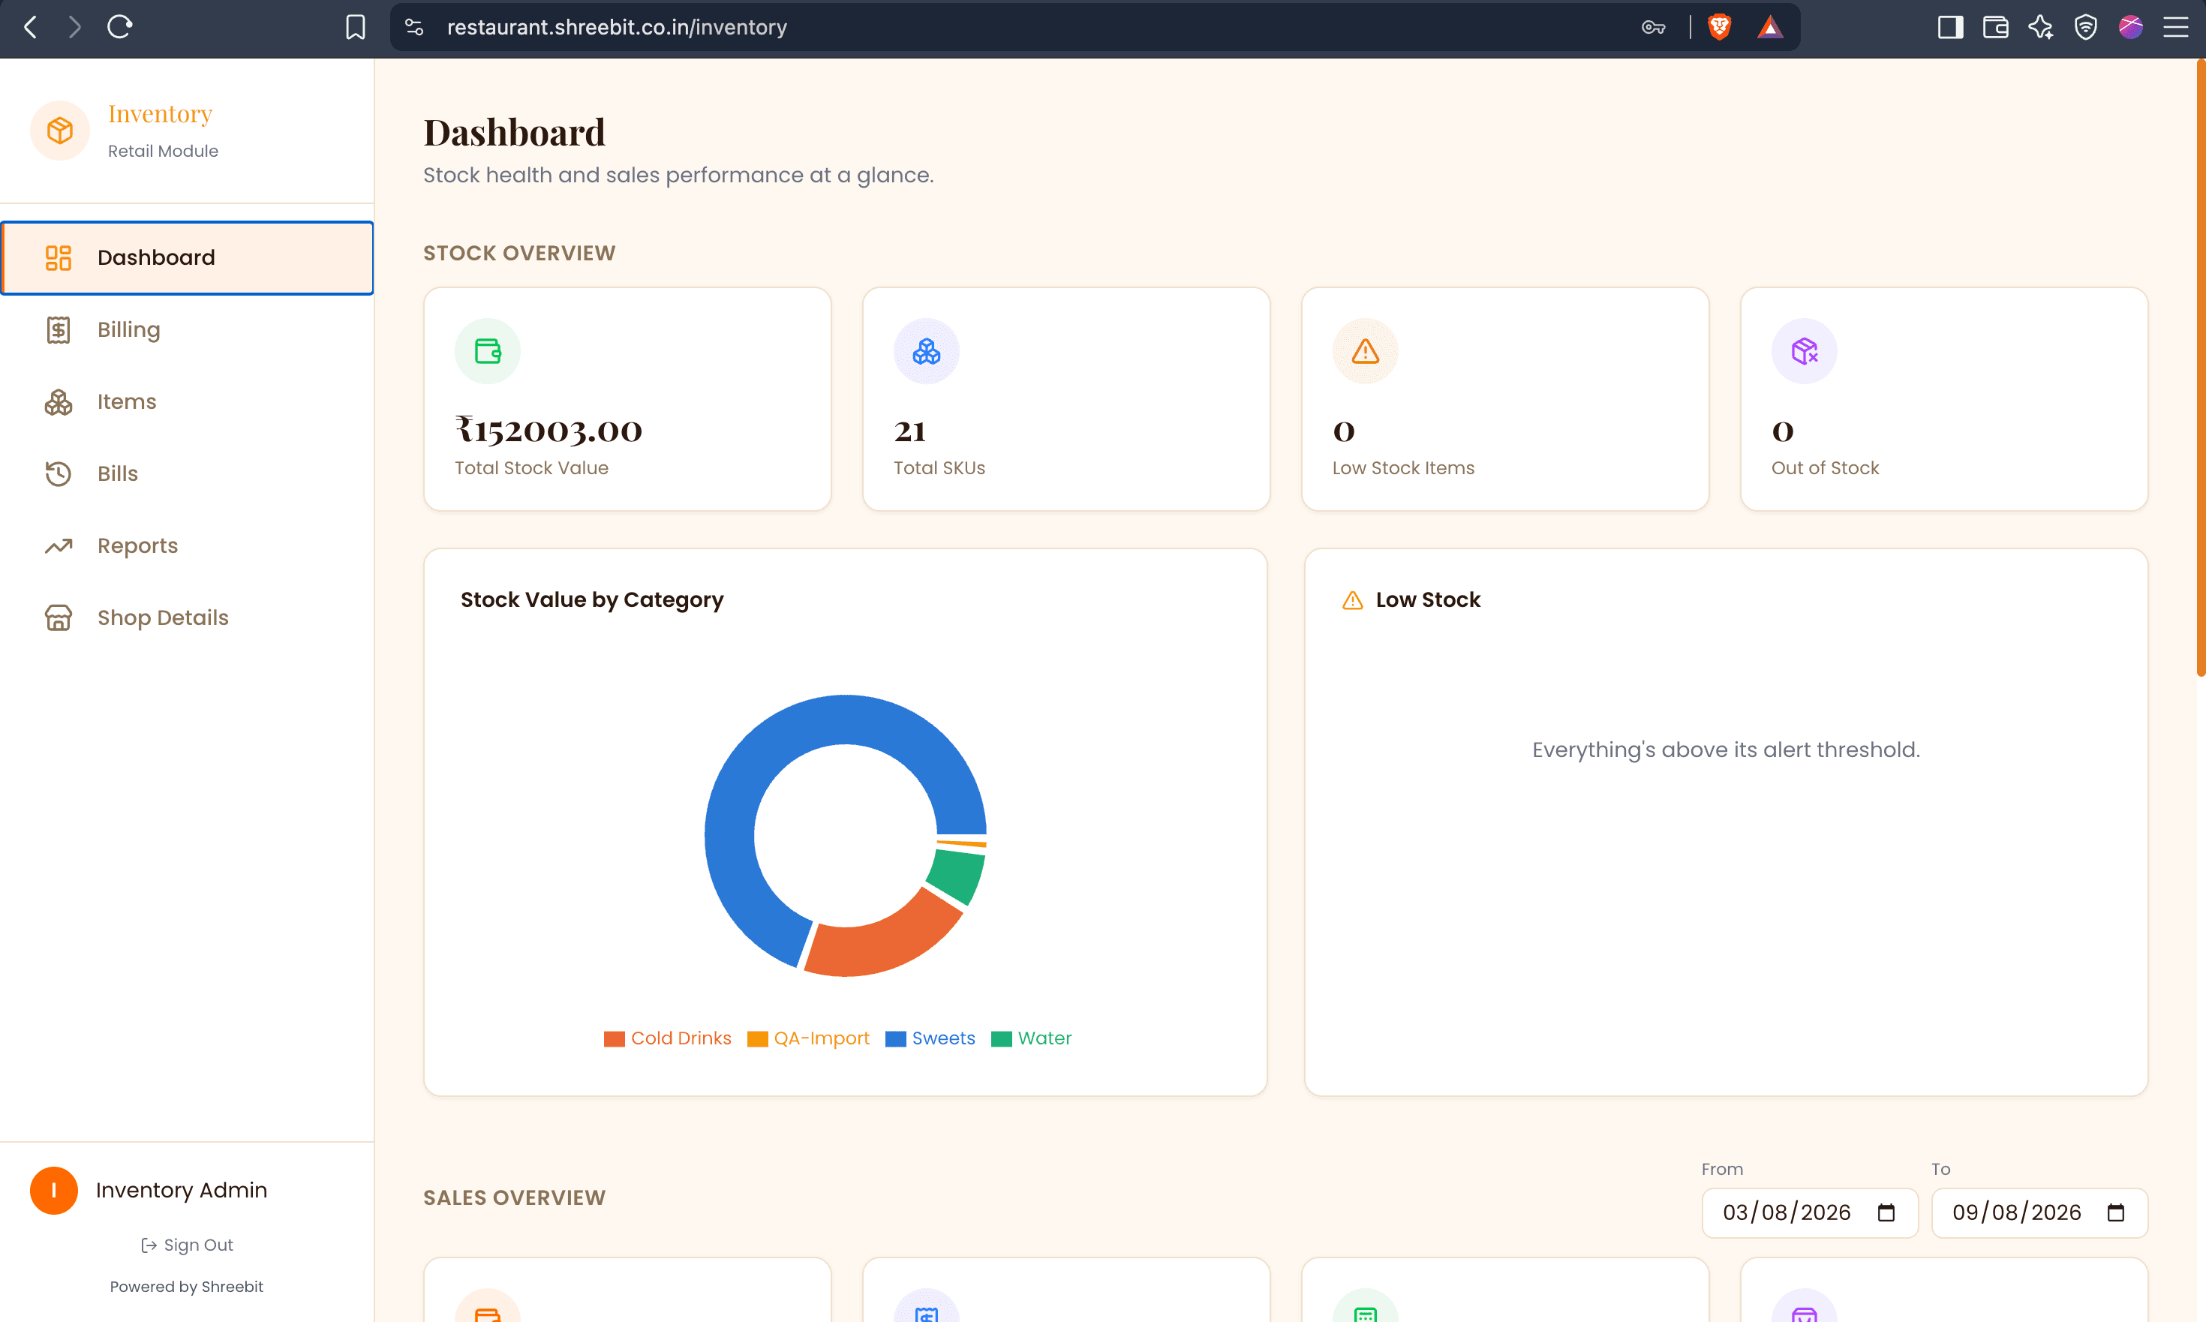This screenshot has width=2206, height=1322.
Task: Open the Items section
Action: point(187,401)
